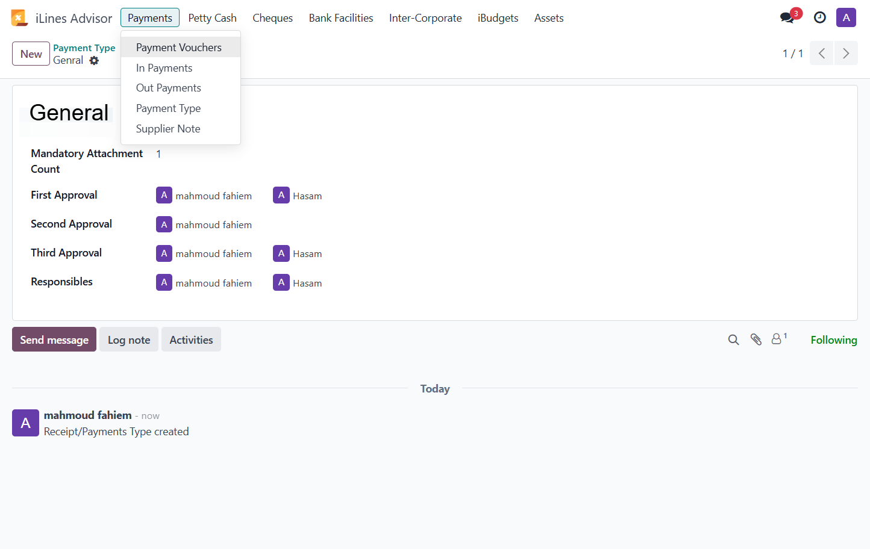This screenshot has height=549, width=870.
Task: Click mahmoud fahiem's avatar in Second Approval
Action: click(164, 224)
